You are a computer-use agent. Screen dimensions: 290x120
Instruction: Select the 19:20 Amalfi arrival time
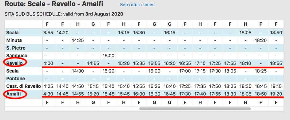(276, 94)
